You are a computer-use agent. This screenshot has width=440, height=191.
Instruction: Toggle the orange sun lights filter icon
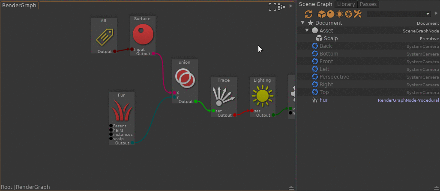tap(339, 14)
